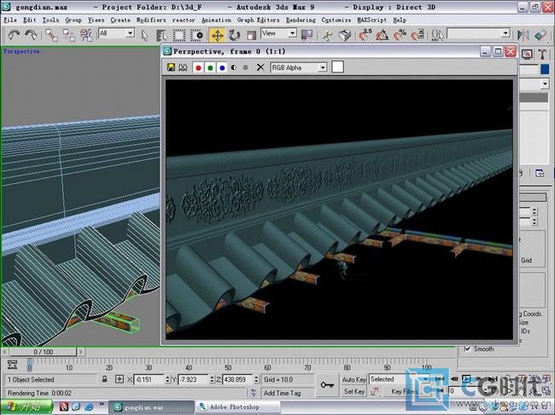Click the Y coordinate input field
The width and height of the screenshot is (555, 415).
click(193, 379)
